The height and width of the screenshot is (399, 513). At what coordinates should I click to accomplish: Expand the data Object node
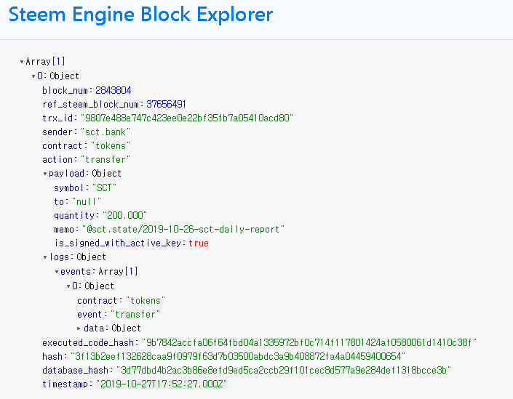coord(79,329)
